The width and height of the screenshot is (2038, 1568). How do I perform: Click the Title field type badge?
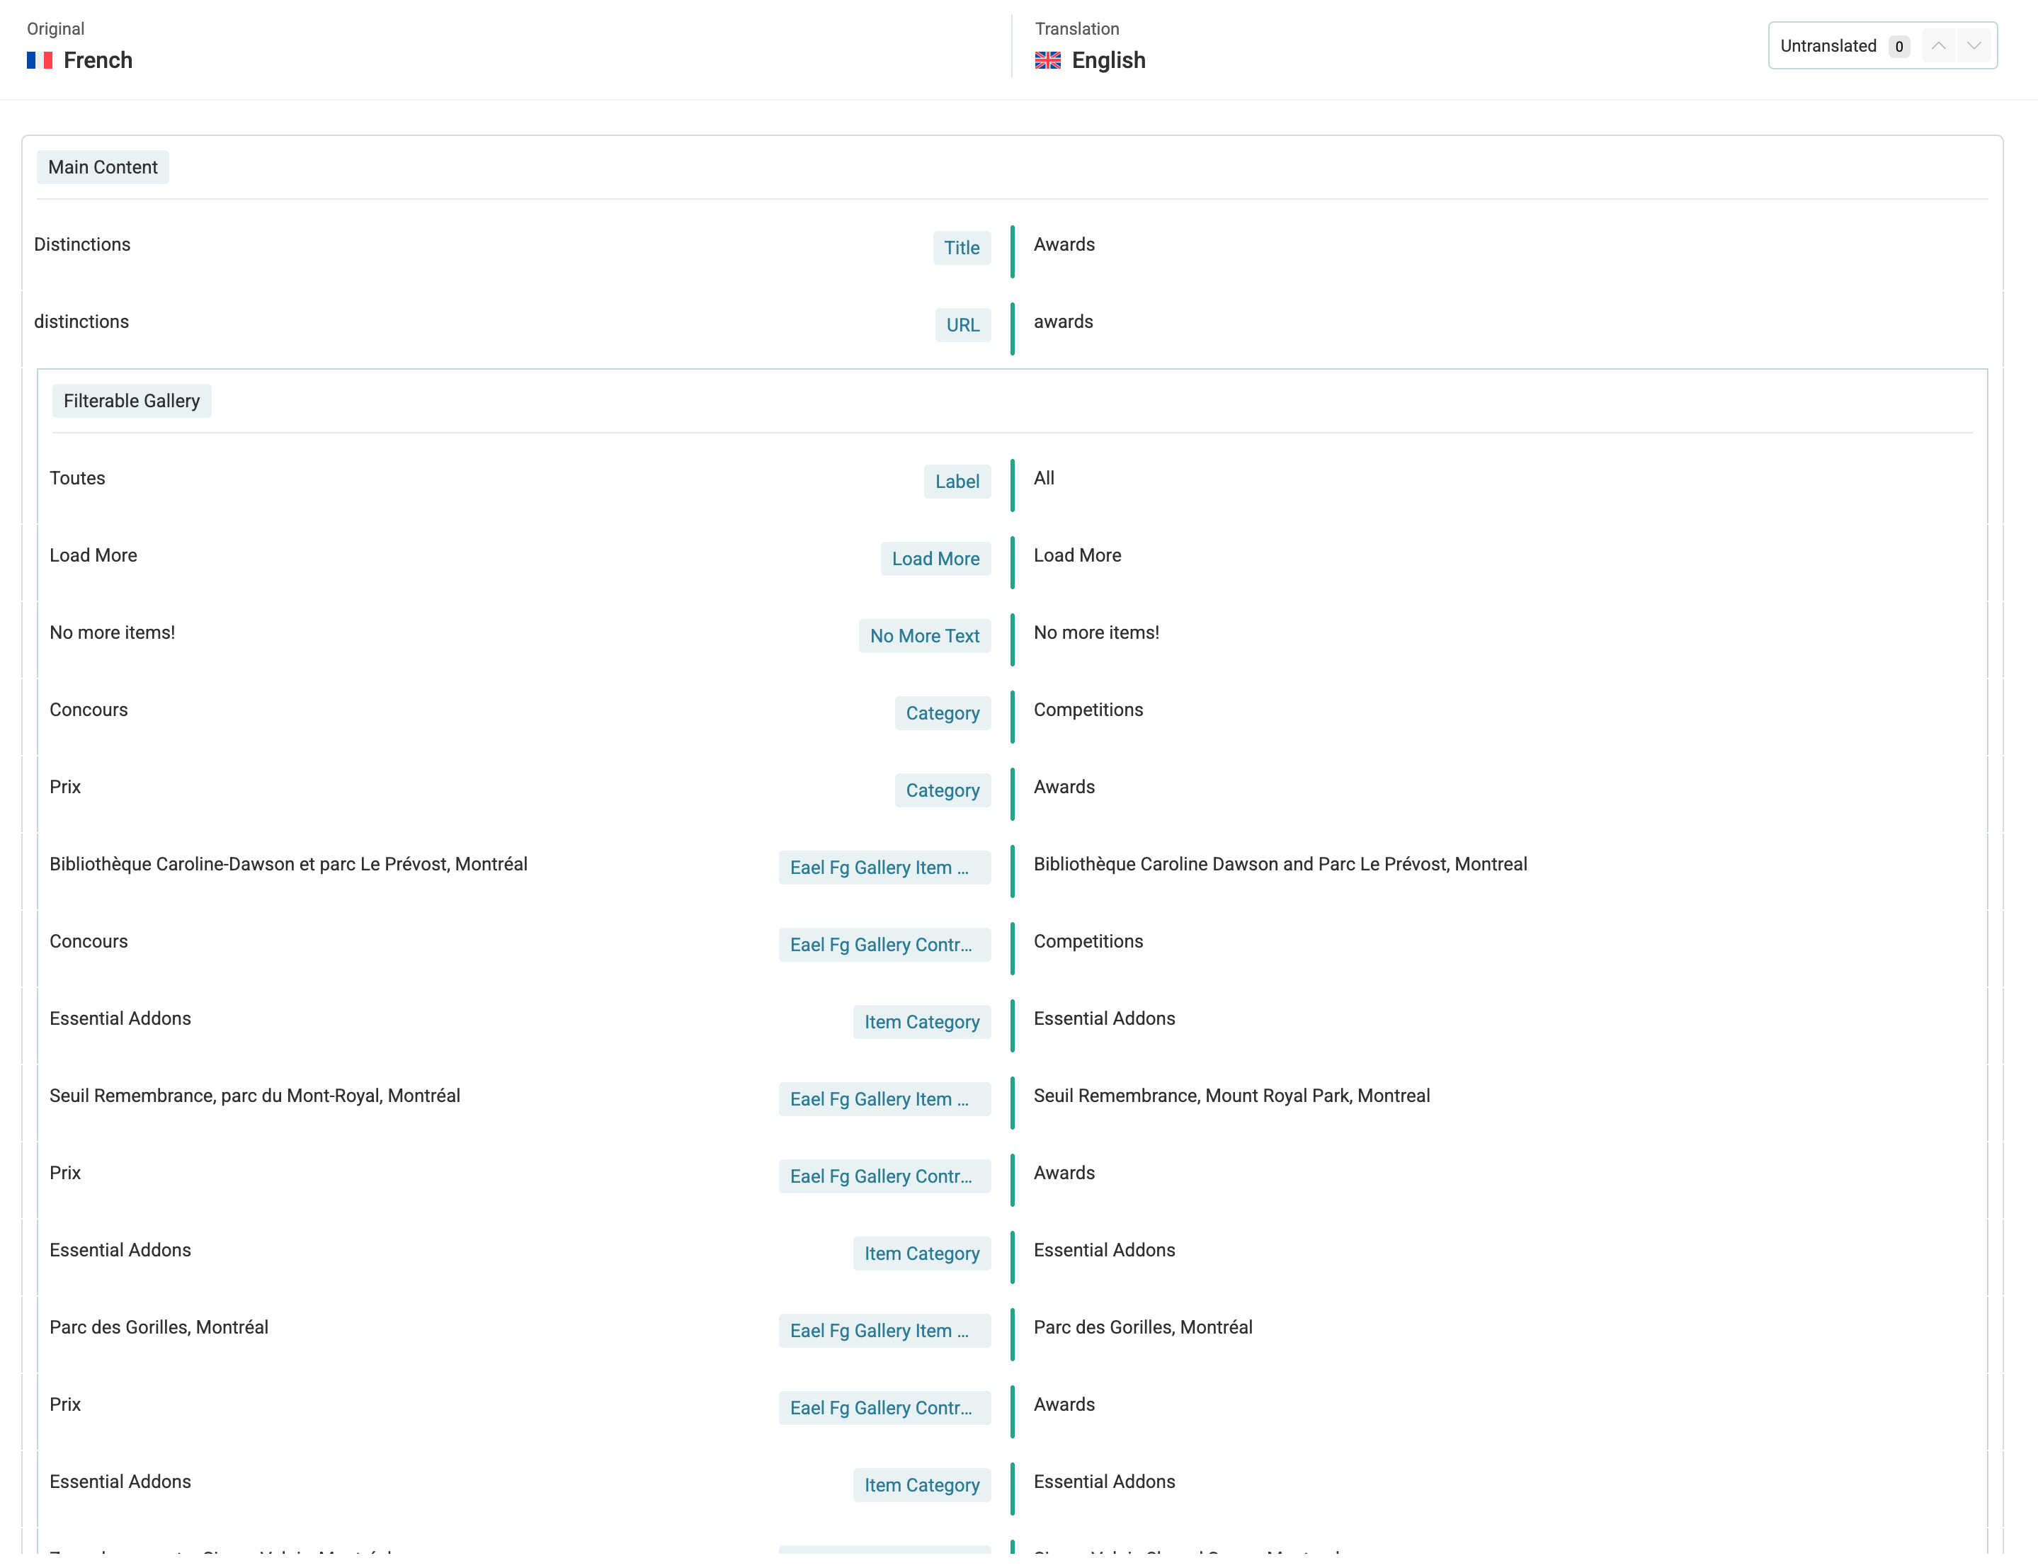(961, 247)
